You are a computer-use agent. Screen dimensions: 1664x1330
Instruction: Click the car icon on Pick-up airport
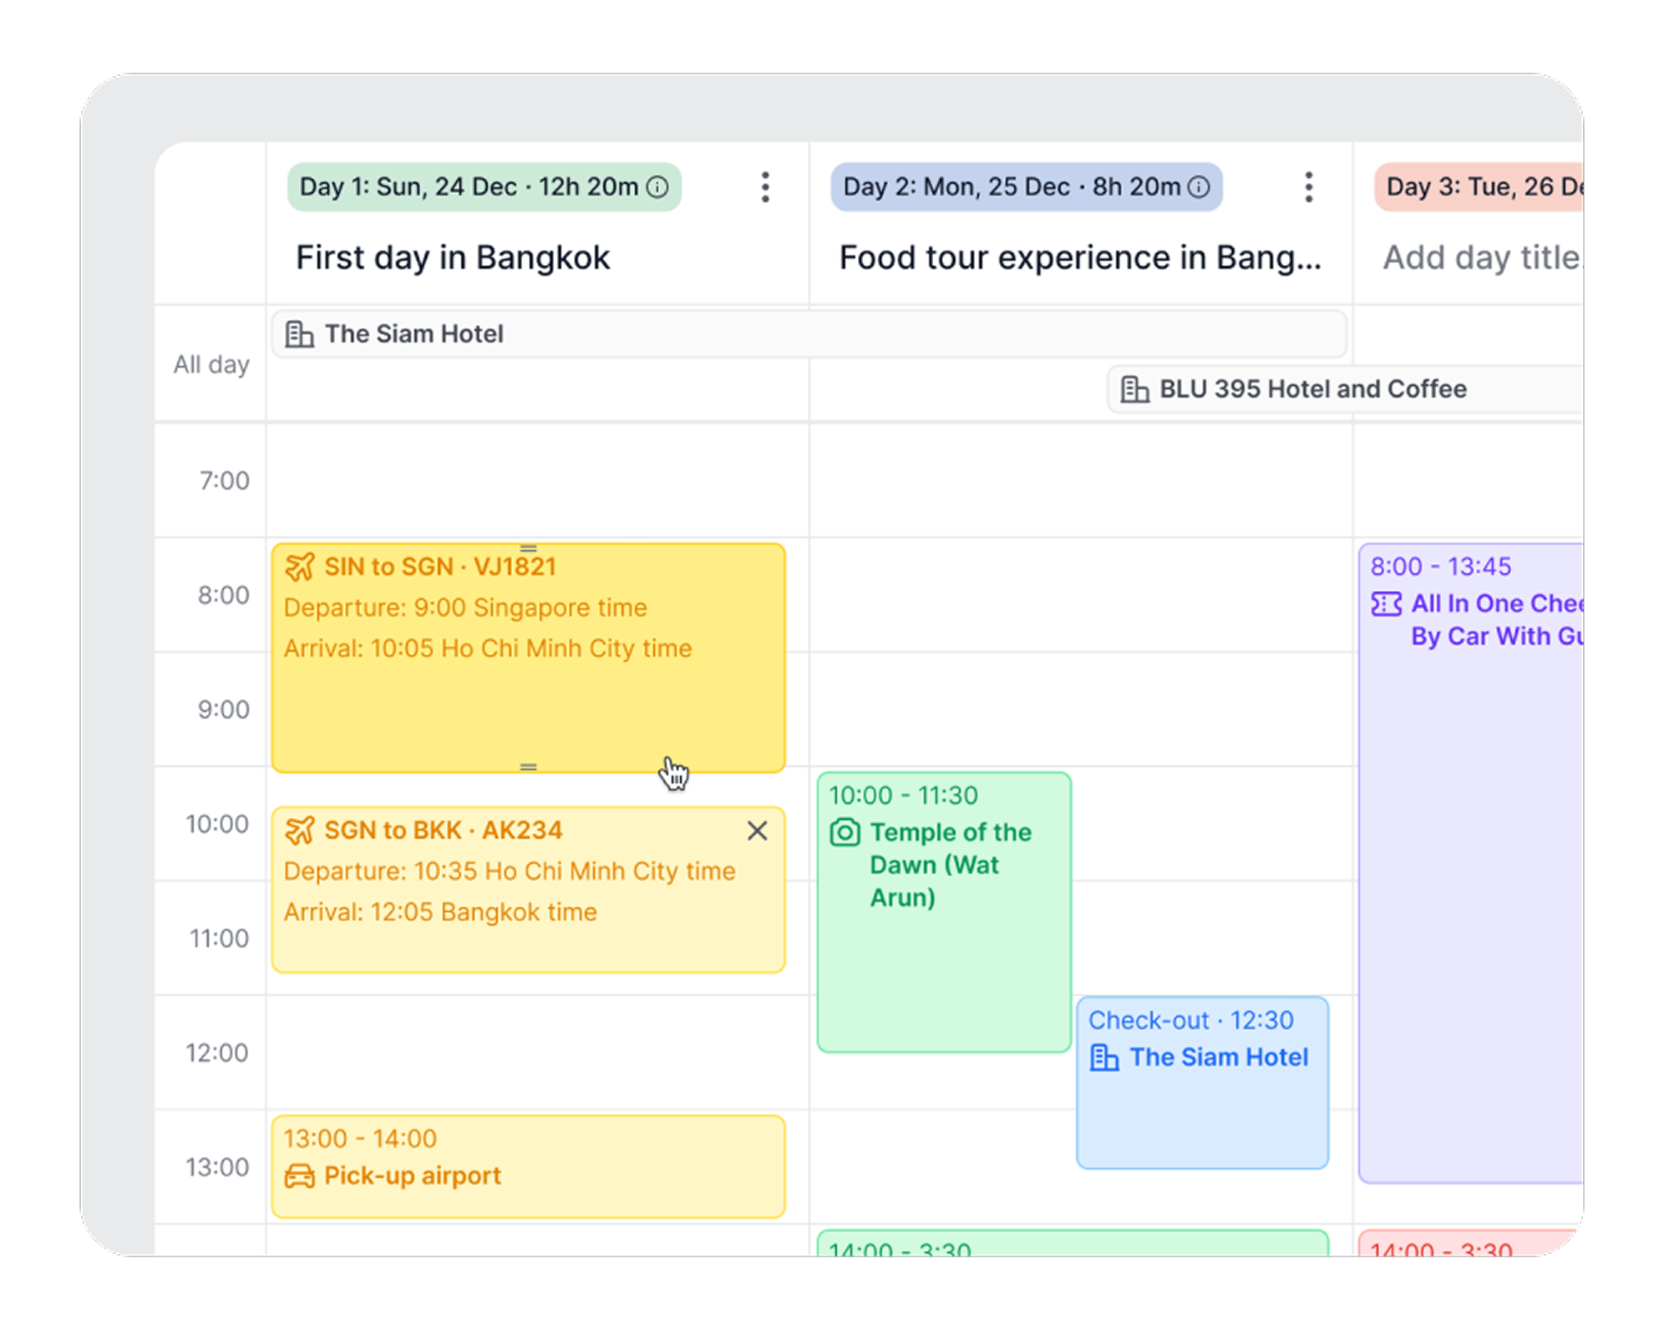click(x=300, y=1176)
